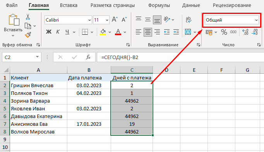264x152 pixels.
Task: Click the Cut scissors icon
Action: 28,17
